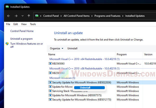Viewport: 156px width, 108px height.
Task: Expand chevron after Control Panel breadcrumb
Action: click(61, 16)
